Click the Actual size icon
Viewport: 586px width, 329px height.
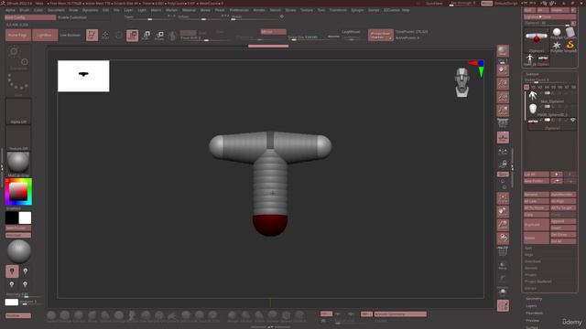coord(503,98)
